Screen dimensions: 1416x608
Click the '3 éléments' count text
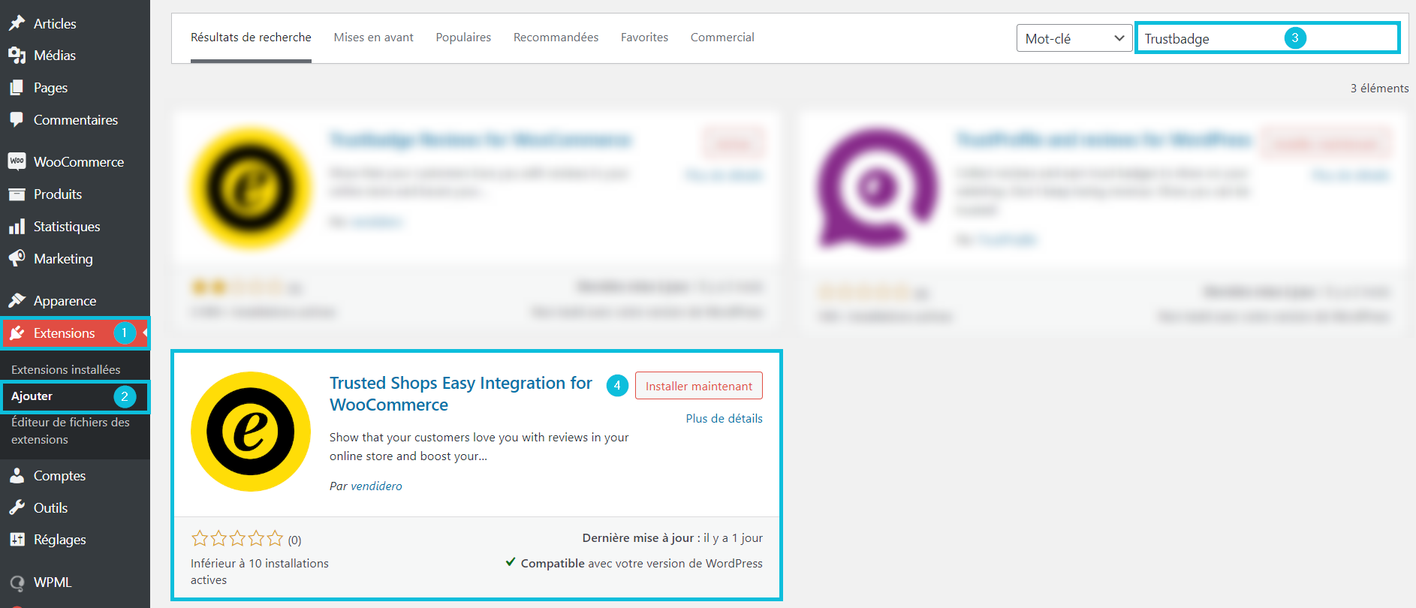(x=1379, y=89)
